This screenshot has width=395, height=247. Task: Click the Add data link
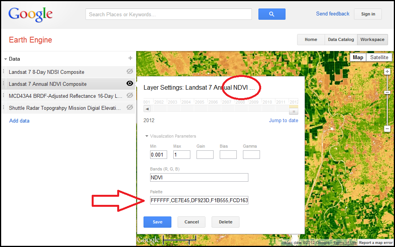tap(19, 121)
